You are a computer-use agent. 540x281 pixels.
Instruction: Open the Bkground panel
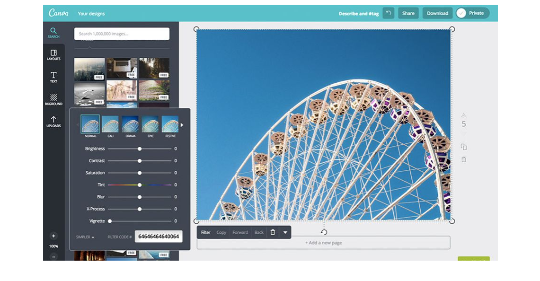coord(53,99)
